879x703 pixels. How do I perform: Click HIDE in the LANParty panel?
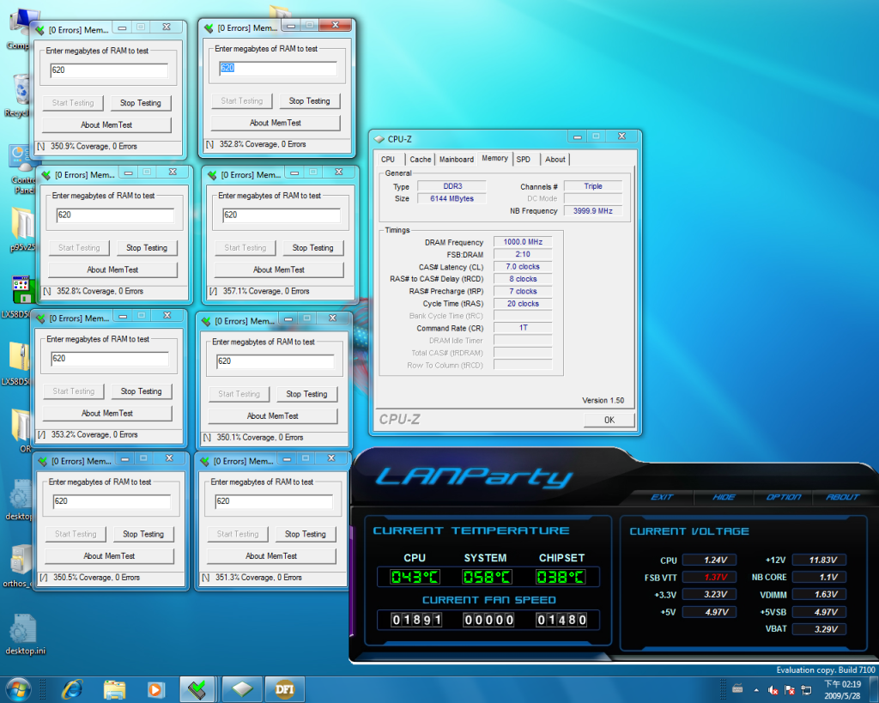(x=724, y=497)
